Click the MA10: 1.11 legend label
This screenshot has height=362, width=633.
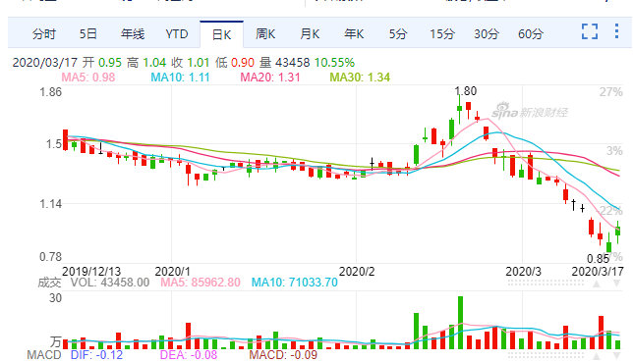[180, 77]
